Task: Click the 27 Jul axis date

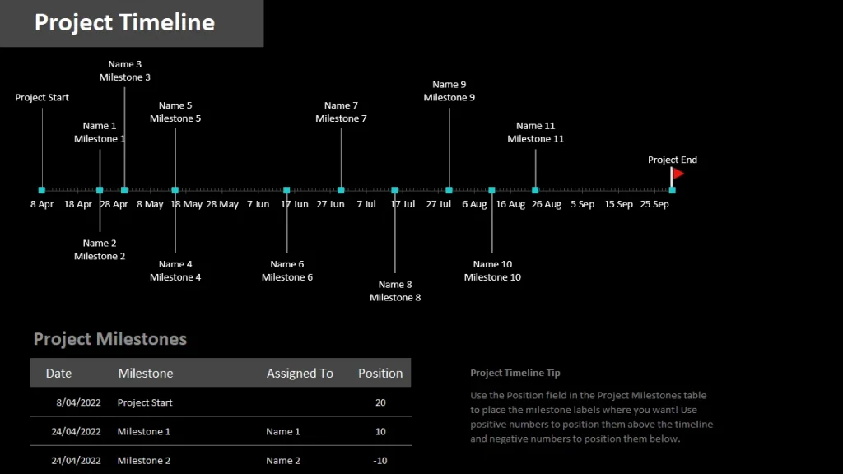Action: [x=438, y=204]
